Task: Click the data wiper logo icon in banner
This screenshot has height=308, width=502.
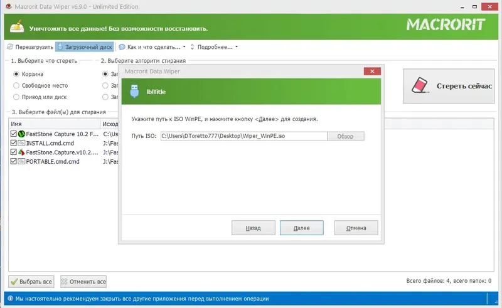Action: click(x=17, y=27)
